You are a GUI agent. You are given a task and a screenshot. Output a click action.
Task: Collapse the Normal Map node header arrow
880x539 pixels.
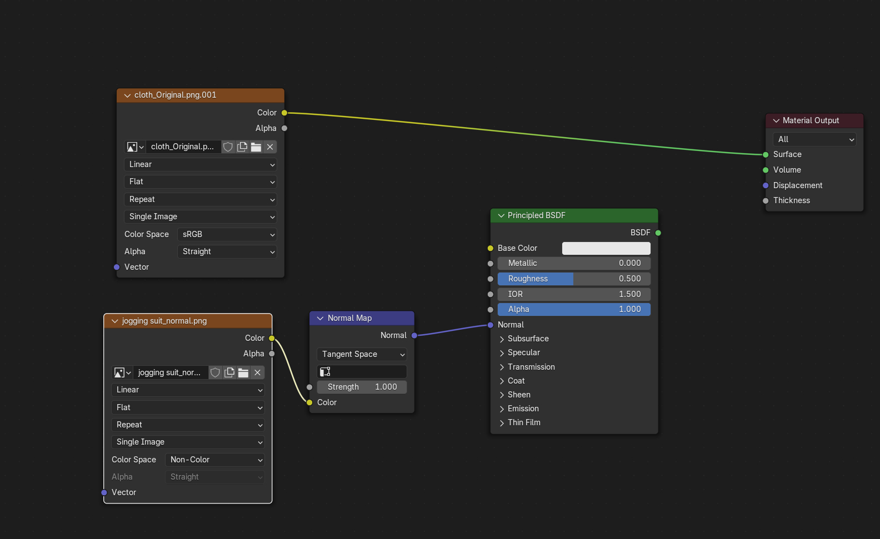pyautogui.click(x=320, y=318)
